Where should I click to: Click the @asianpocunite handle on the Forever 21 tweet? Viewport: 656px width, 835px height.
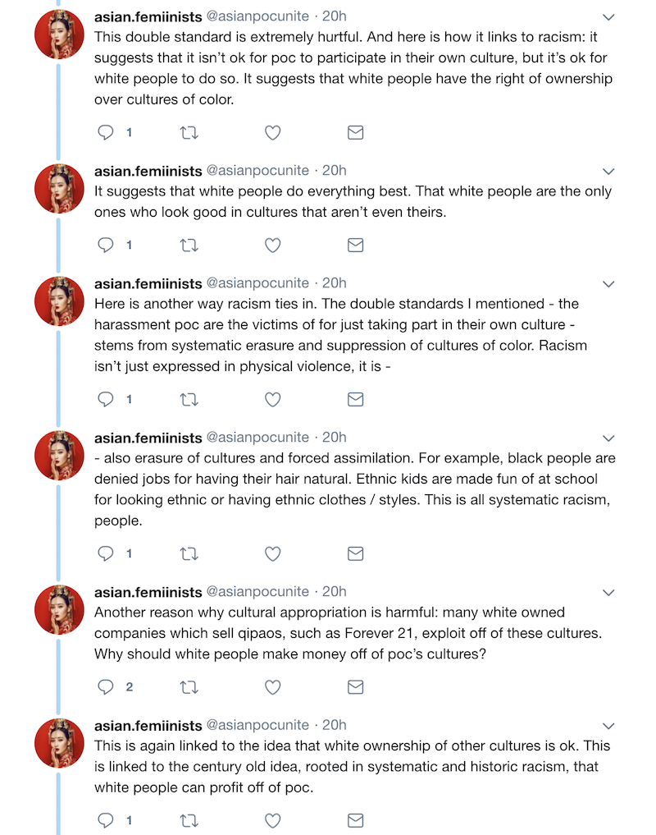pos(257,592)
